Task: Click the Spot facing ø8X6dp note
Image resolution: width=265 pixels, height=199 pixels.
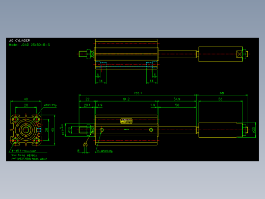Action: pos(24,155)
